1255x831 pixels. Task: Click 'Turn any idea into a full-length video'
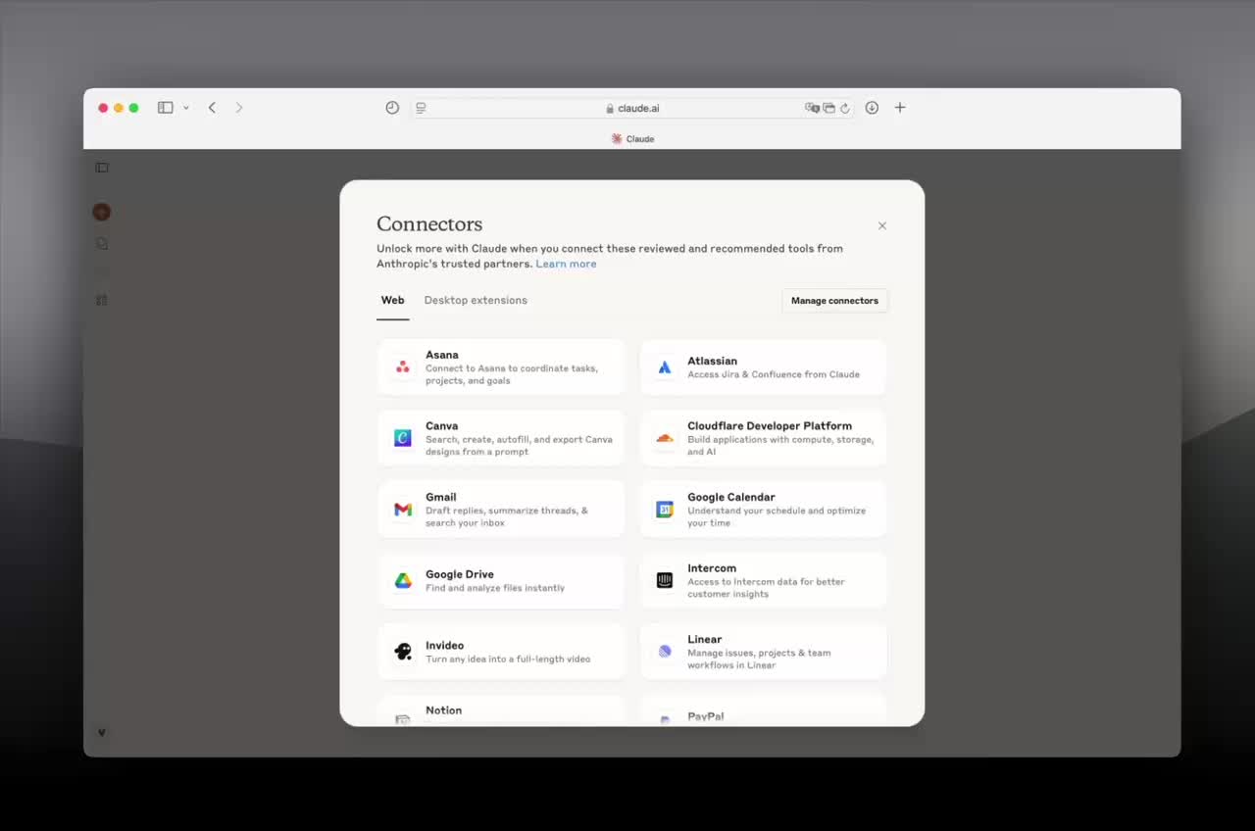(508, 660)
